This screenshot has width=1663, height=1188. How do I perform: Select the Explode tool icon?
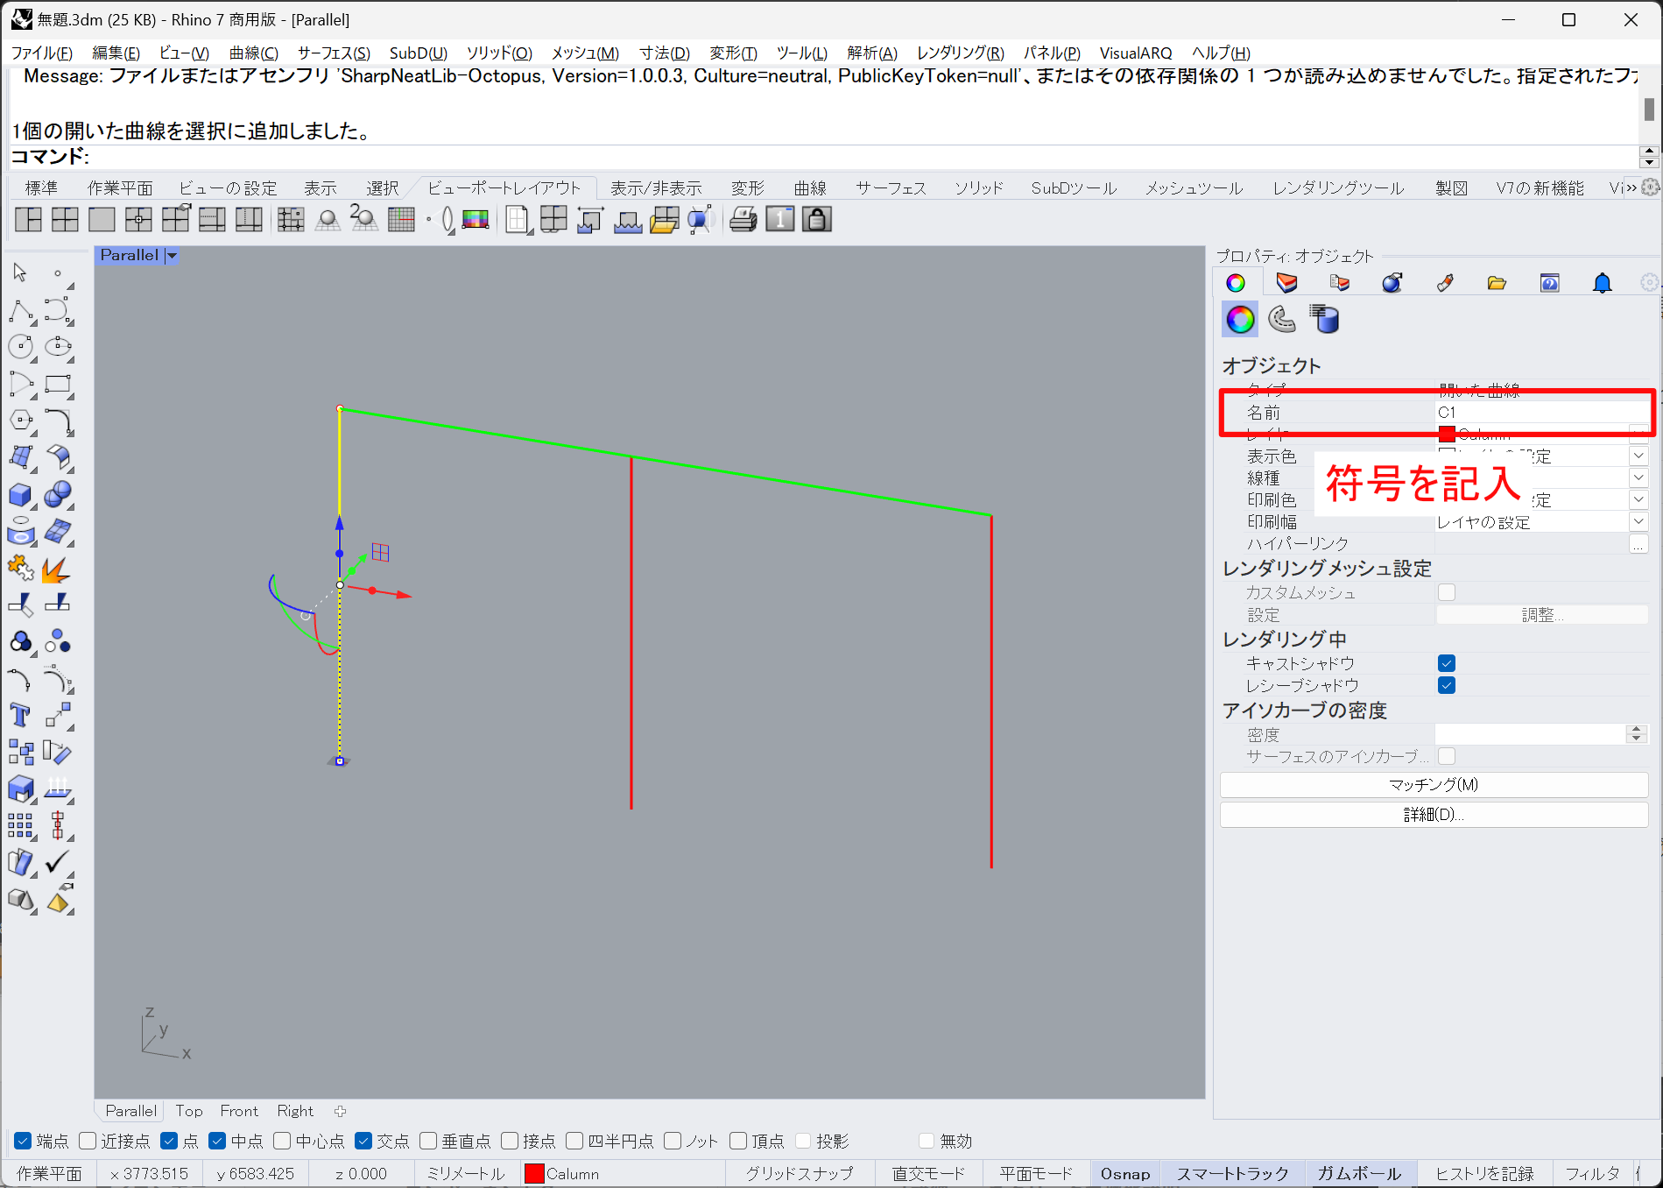tap(56, 570)
